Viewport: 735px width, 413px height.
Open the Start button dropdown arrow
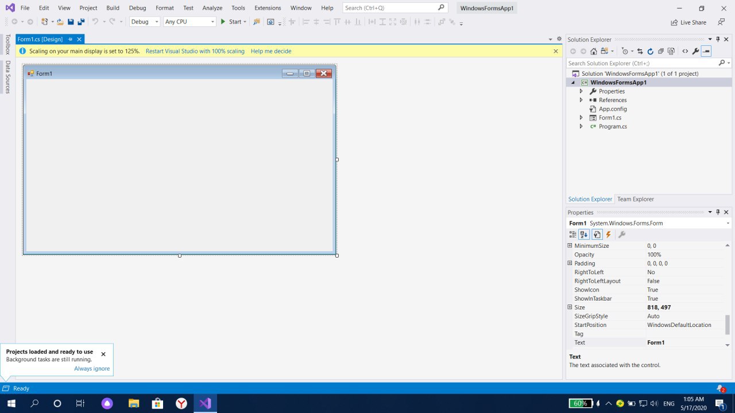245,22
